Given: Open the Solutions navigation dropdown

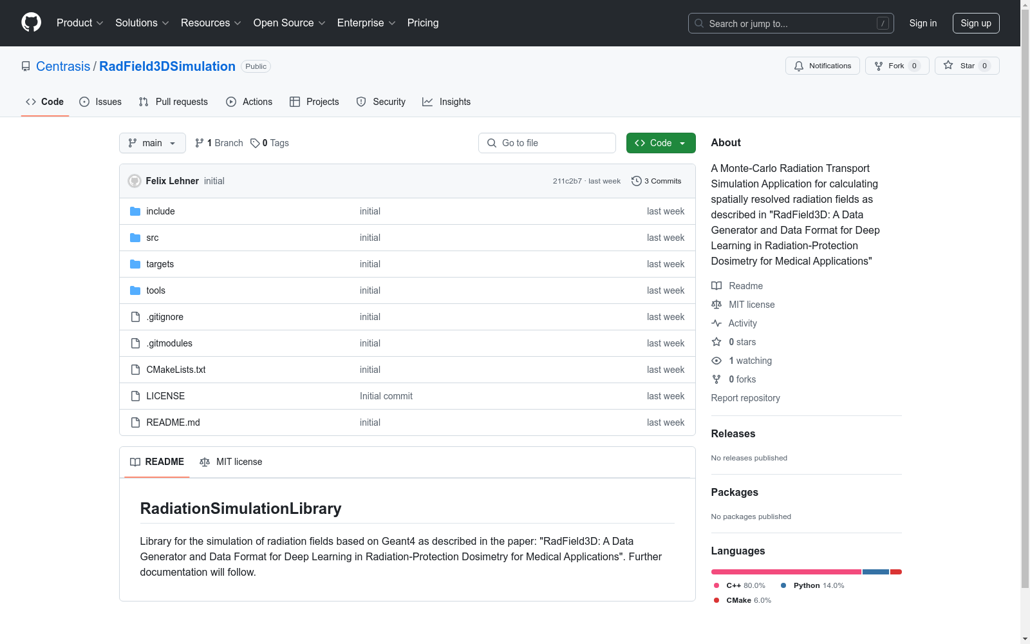Looking at the screenshot, I should point(142,23).
